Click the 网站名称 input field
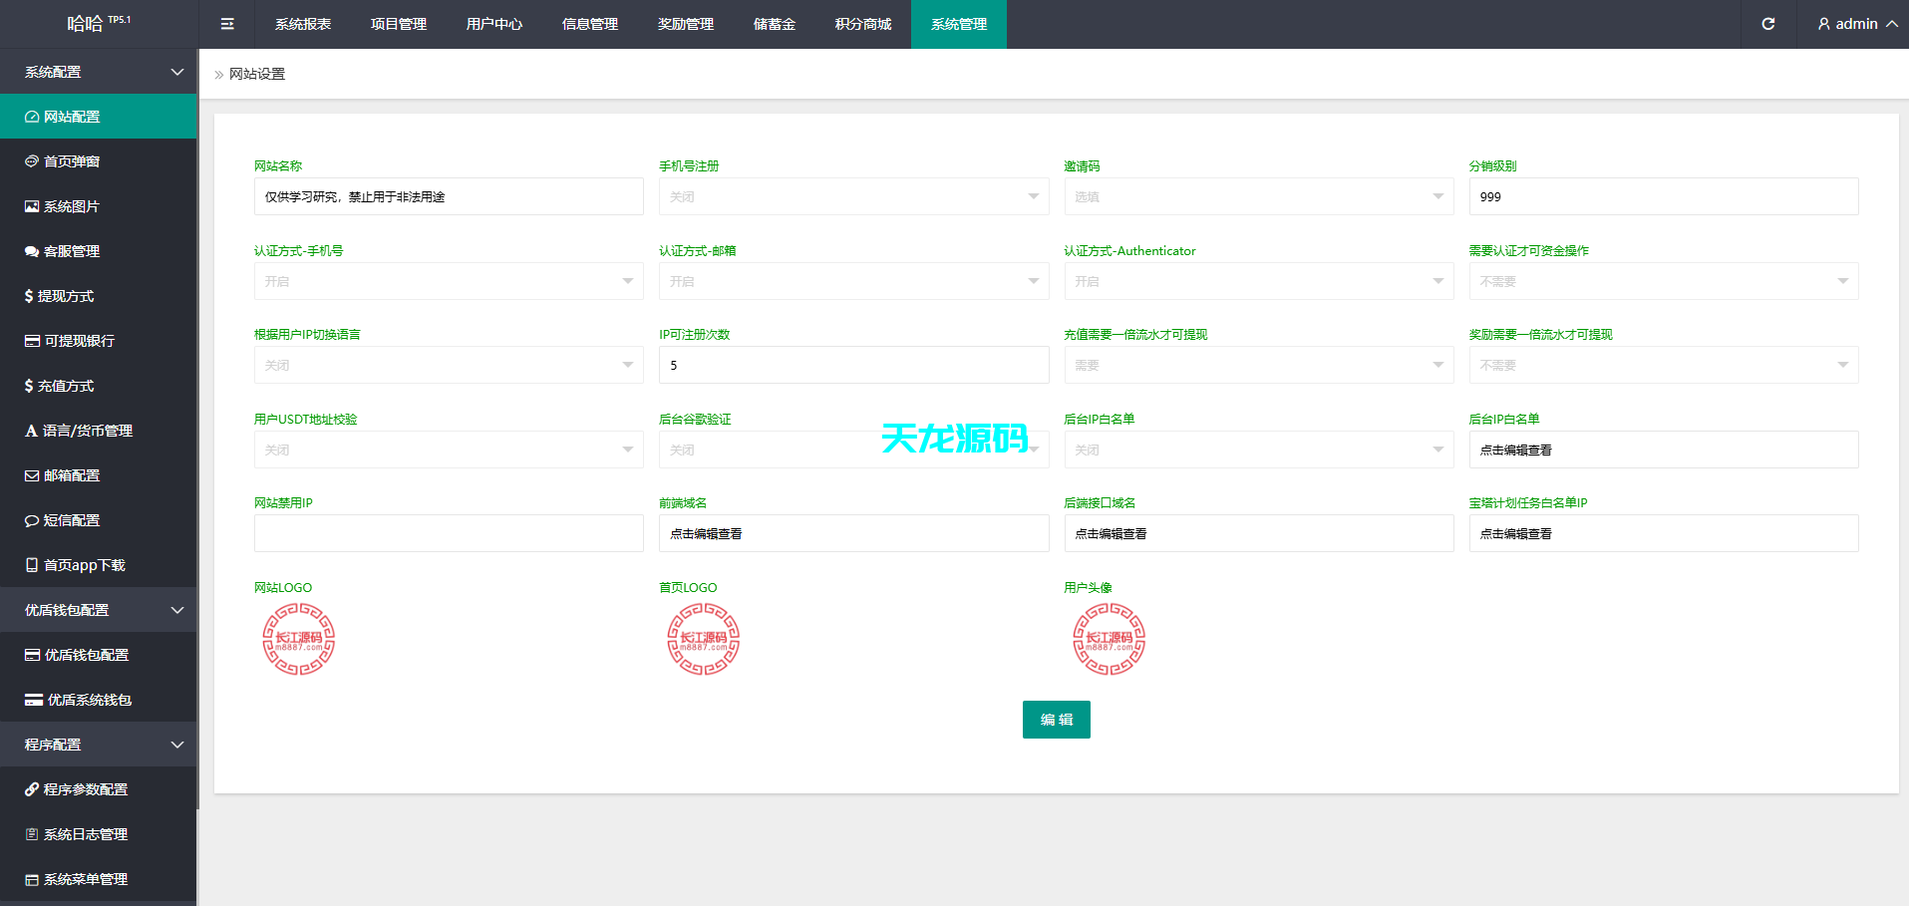 pos(449,196)
